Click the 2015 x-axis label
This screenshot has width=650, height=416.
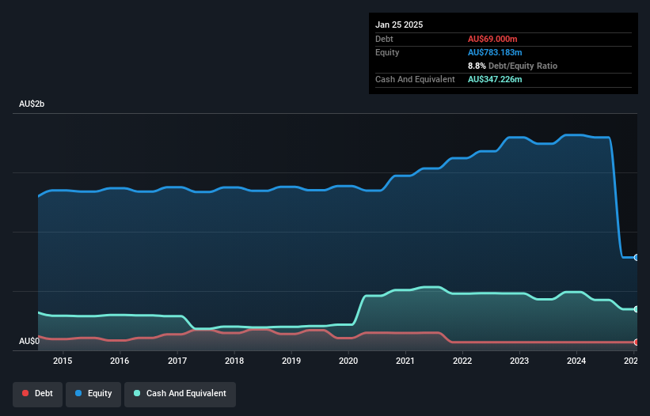pos(63,361)
